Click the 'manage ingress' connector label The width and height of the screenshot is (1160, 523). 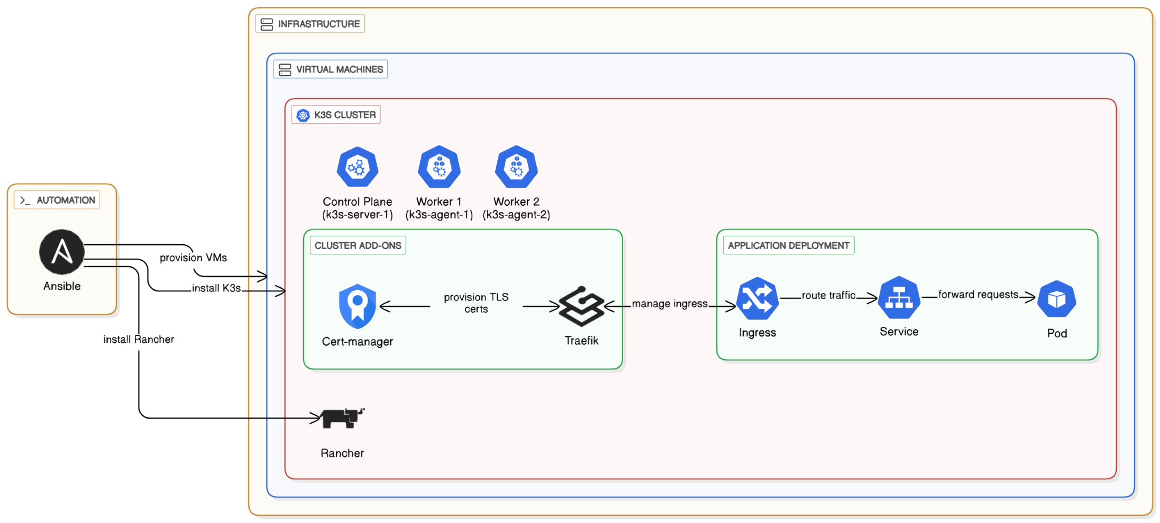pos(669,304)
